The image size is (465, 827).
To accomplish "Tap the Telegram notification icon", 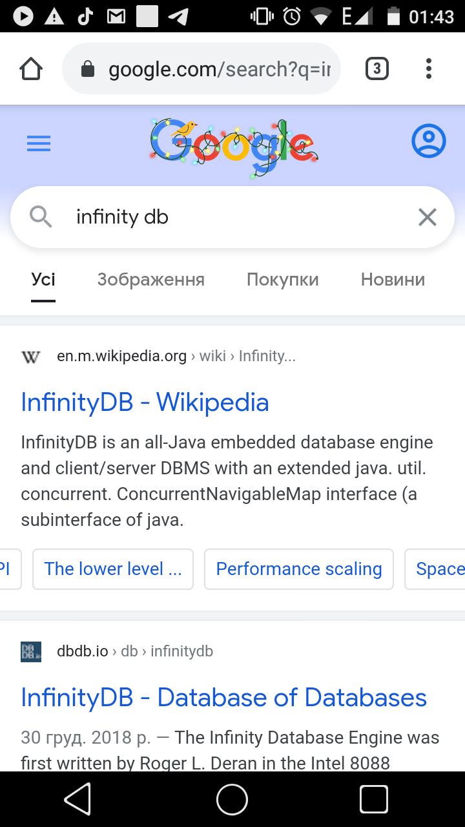I will (x=178, y=16).
